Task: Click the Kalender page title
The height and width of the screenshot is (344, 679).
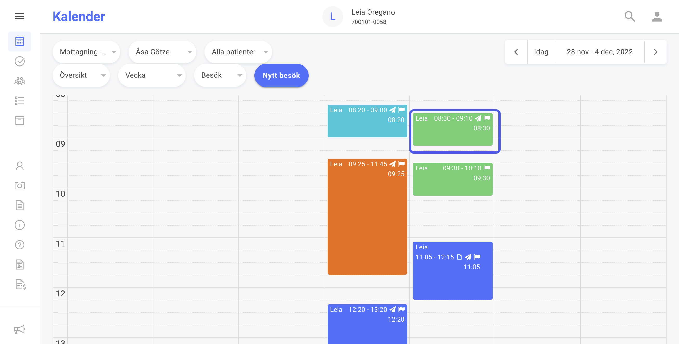Action: 79,17
